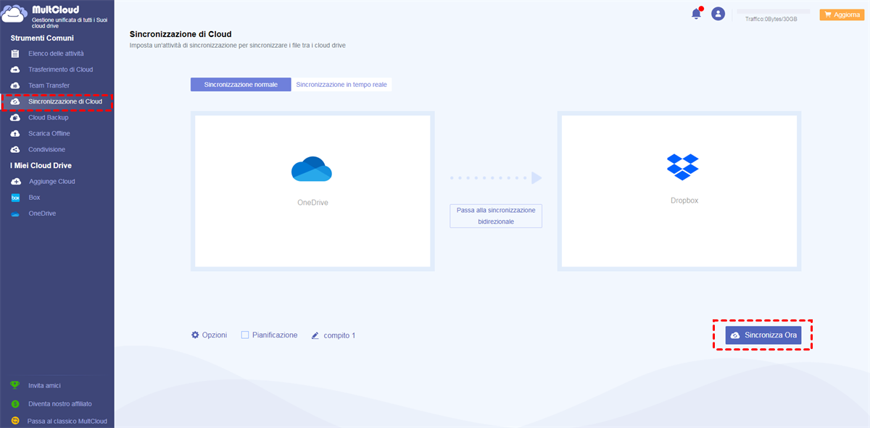Click the Elenco delle attività clipboard icon
This screenshot has height=428, width=870.
[x=15, y=54]
